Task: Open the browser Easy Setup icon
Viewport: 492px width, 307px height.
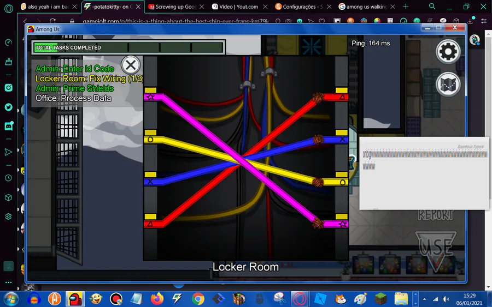Action: point(484,21)
